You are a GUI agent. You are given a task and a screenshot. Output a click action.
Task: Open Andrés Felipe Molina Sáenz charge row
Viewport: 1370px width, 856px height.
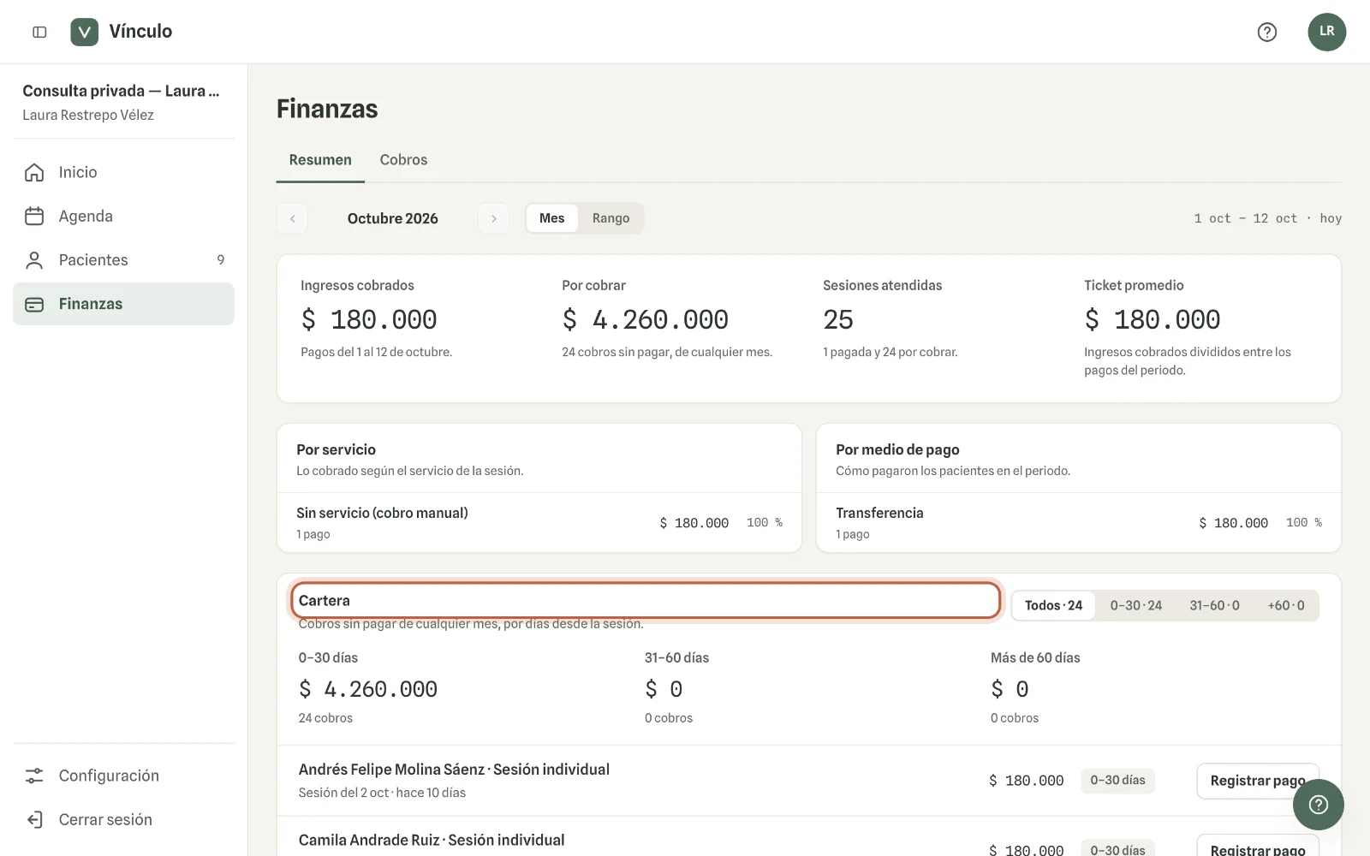(x=809, y=781)
